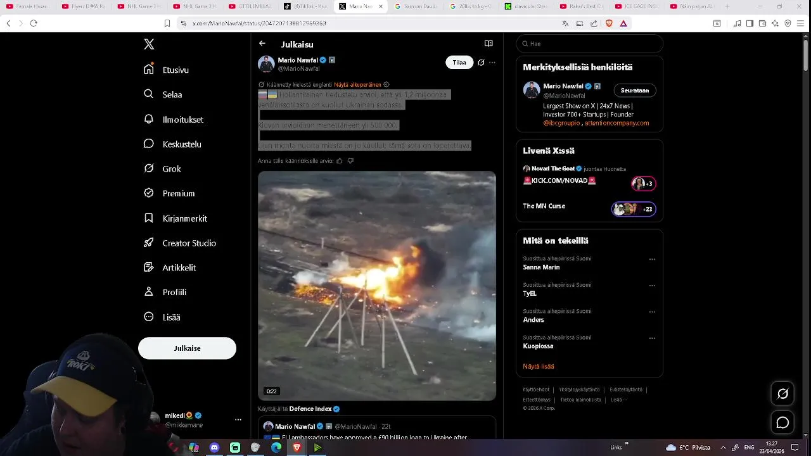Open attentioncompany.com link

click(616, 123)
